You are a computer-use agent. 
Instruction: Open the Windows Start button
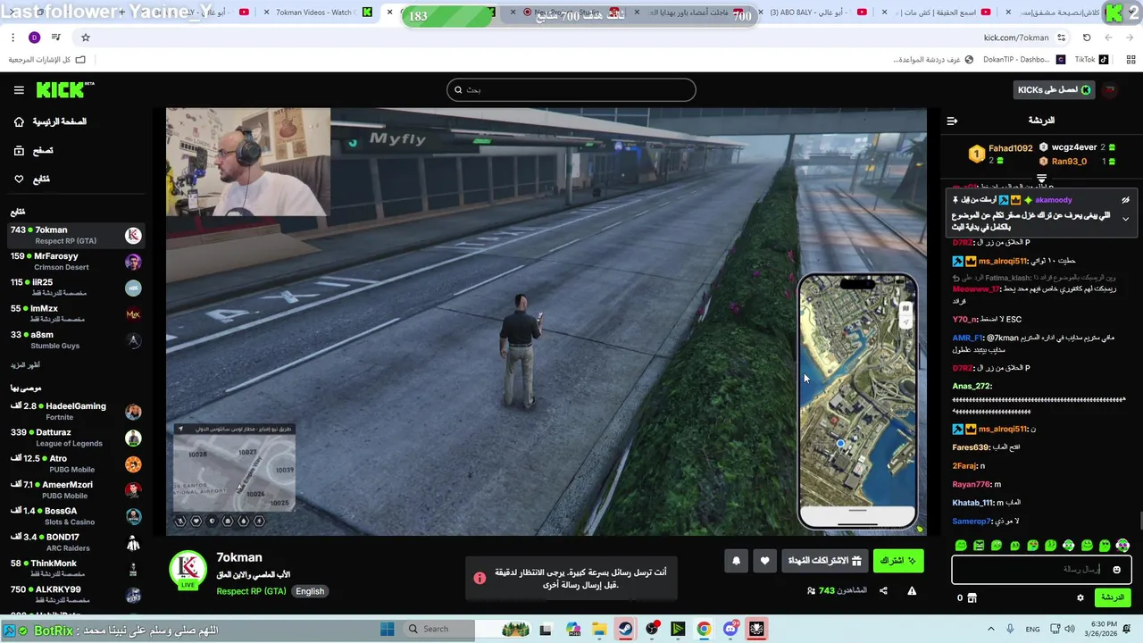(388, 629)
